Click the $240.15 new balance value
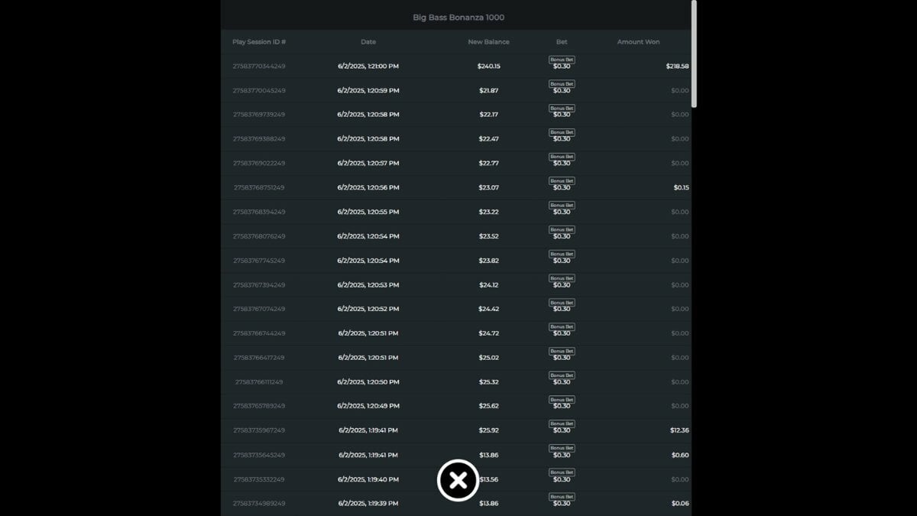917x516 pixels. click(489, 67)
